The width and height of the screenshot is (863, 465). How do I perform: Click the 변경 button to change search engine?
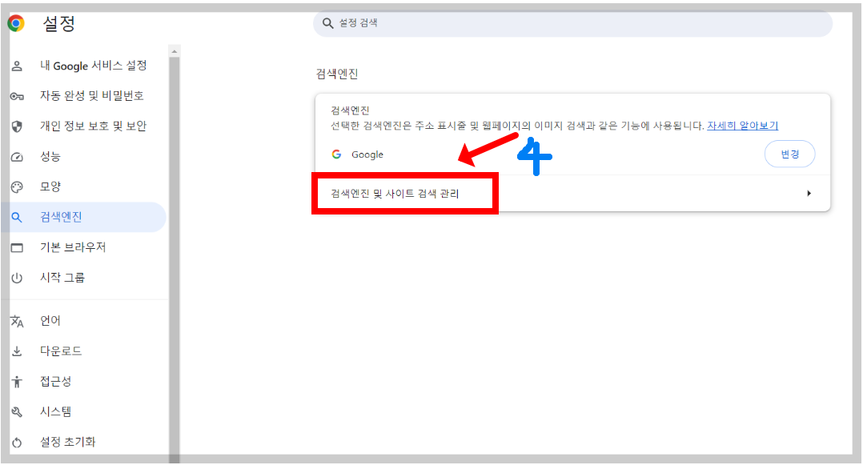coord(789,154)
